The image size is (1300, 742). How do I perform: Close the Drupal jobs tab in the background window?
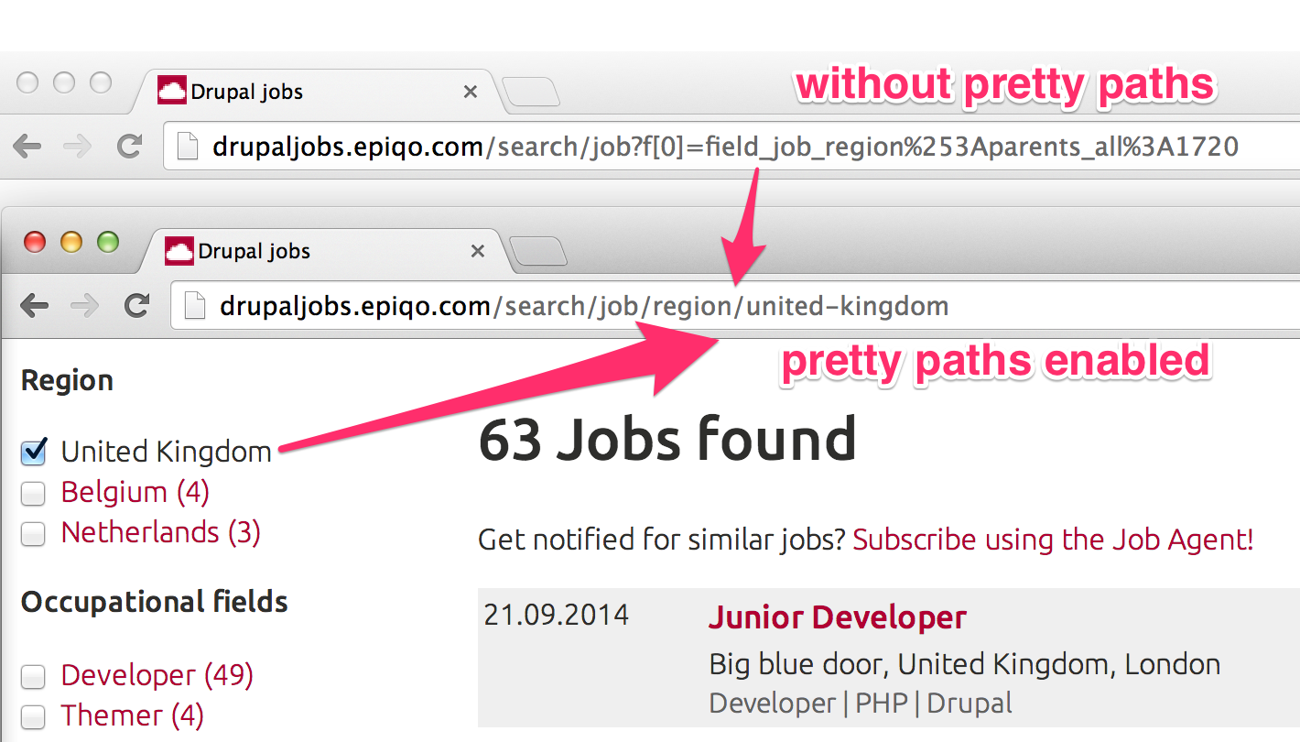[470, 92]
